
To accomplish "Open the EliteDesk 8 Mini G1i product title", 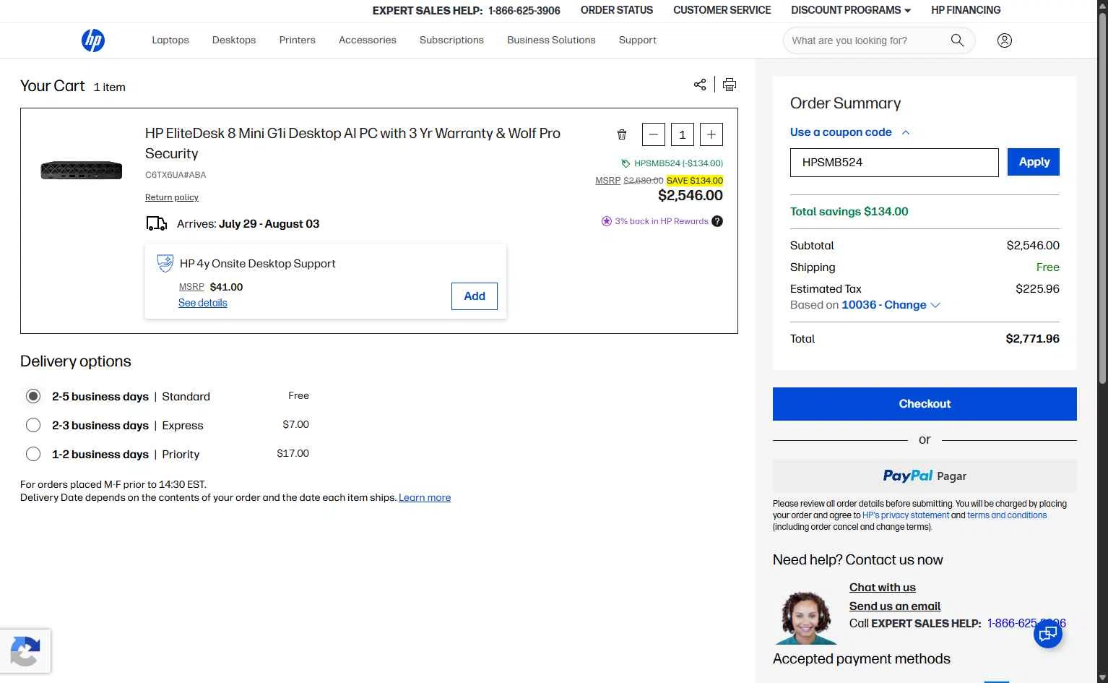I will click(352, 143).
